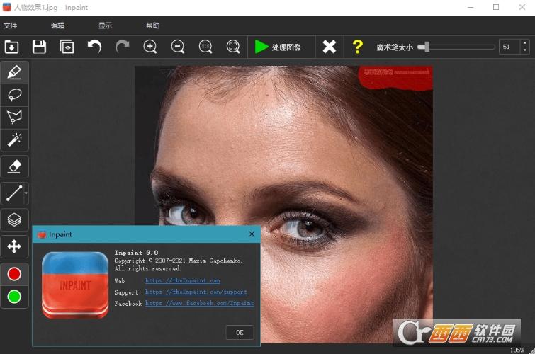Increase the brush size with up arrow

(524, 43)
